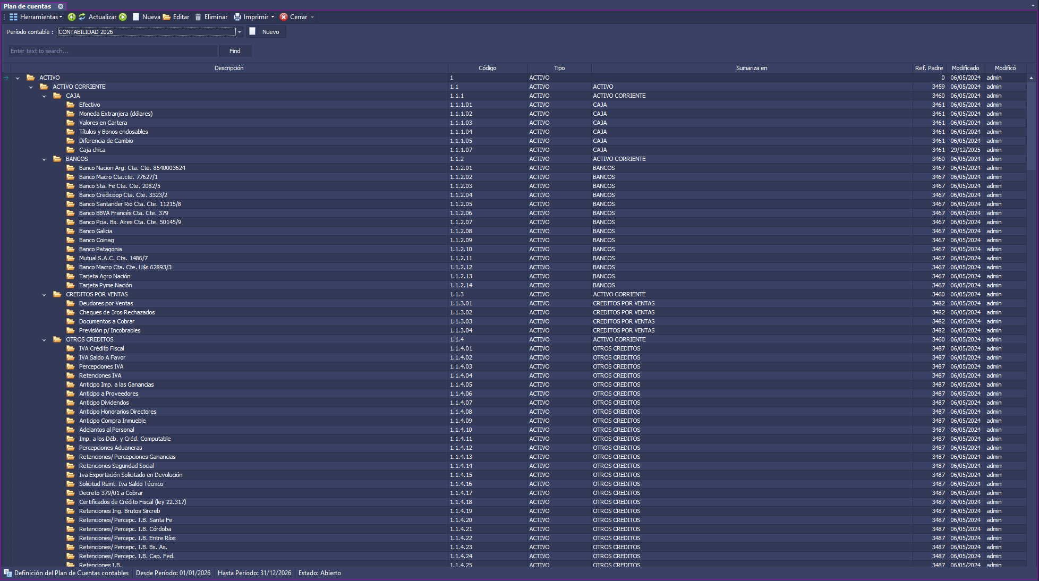Sort by the Descripción column header

pos(229,68)
